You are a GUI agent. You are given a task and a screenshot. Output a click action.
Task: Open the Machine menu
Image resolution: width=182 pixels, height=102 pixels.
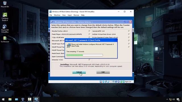[x=57, y=15]
